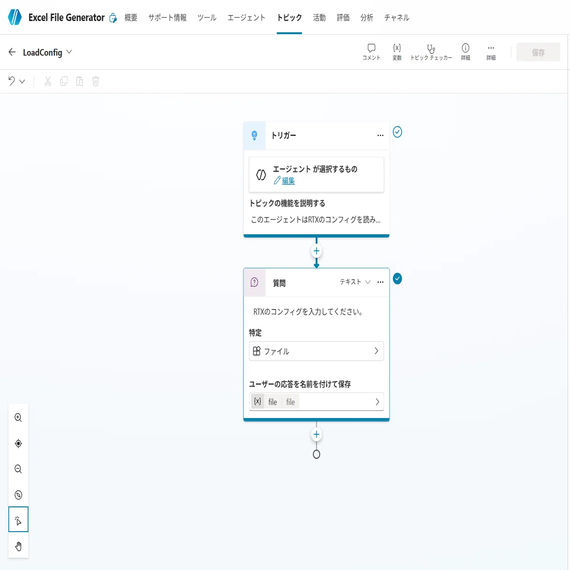The width and height of the screenshot is (570, 570).
Task: Open the コメント comment panel
Action: 371,52
